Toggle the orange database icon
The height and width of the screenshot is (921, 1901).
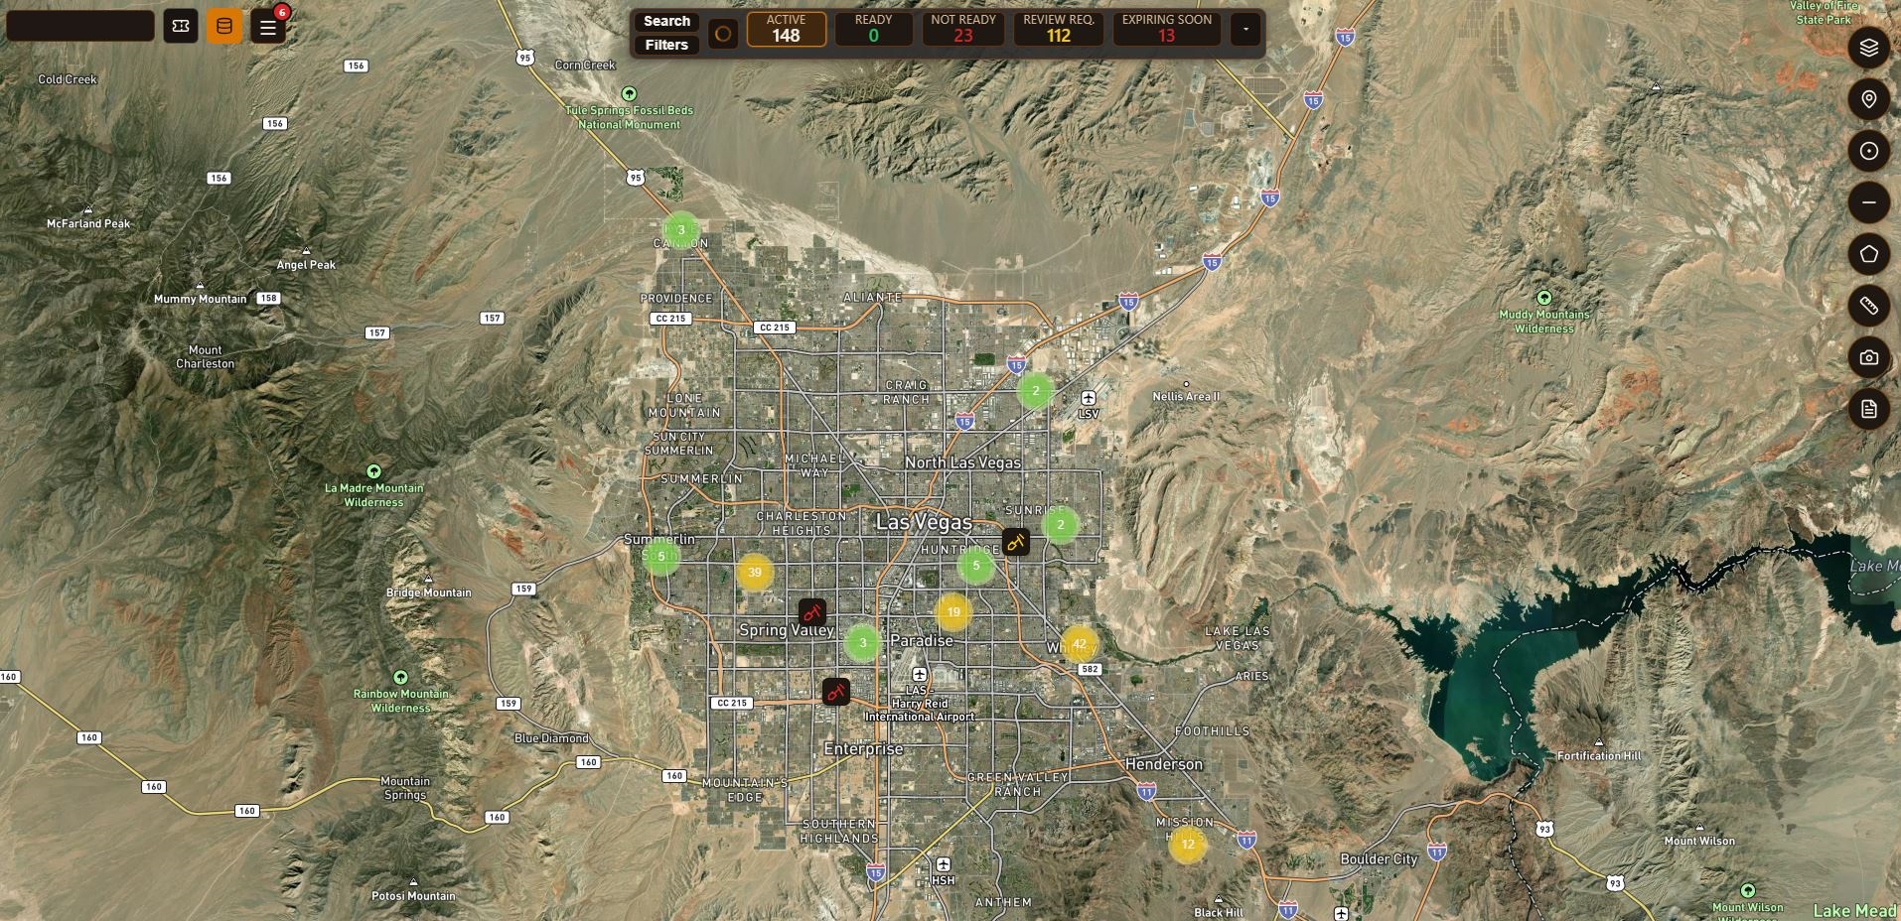[x=224, y=27]
